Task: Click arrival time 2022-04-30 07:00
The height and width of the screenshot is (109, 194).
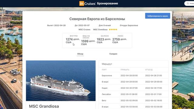Action: [129, 88]
